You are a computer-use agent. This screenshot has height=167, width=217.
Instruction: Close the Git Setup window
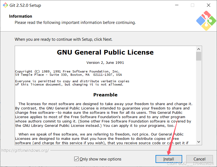pos(208,5)
